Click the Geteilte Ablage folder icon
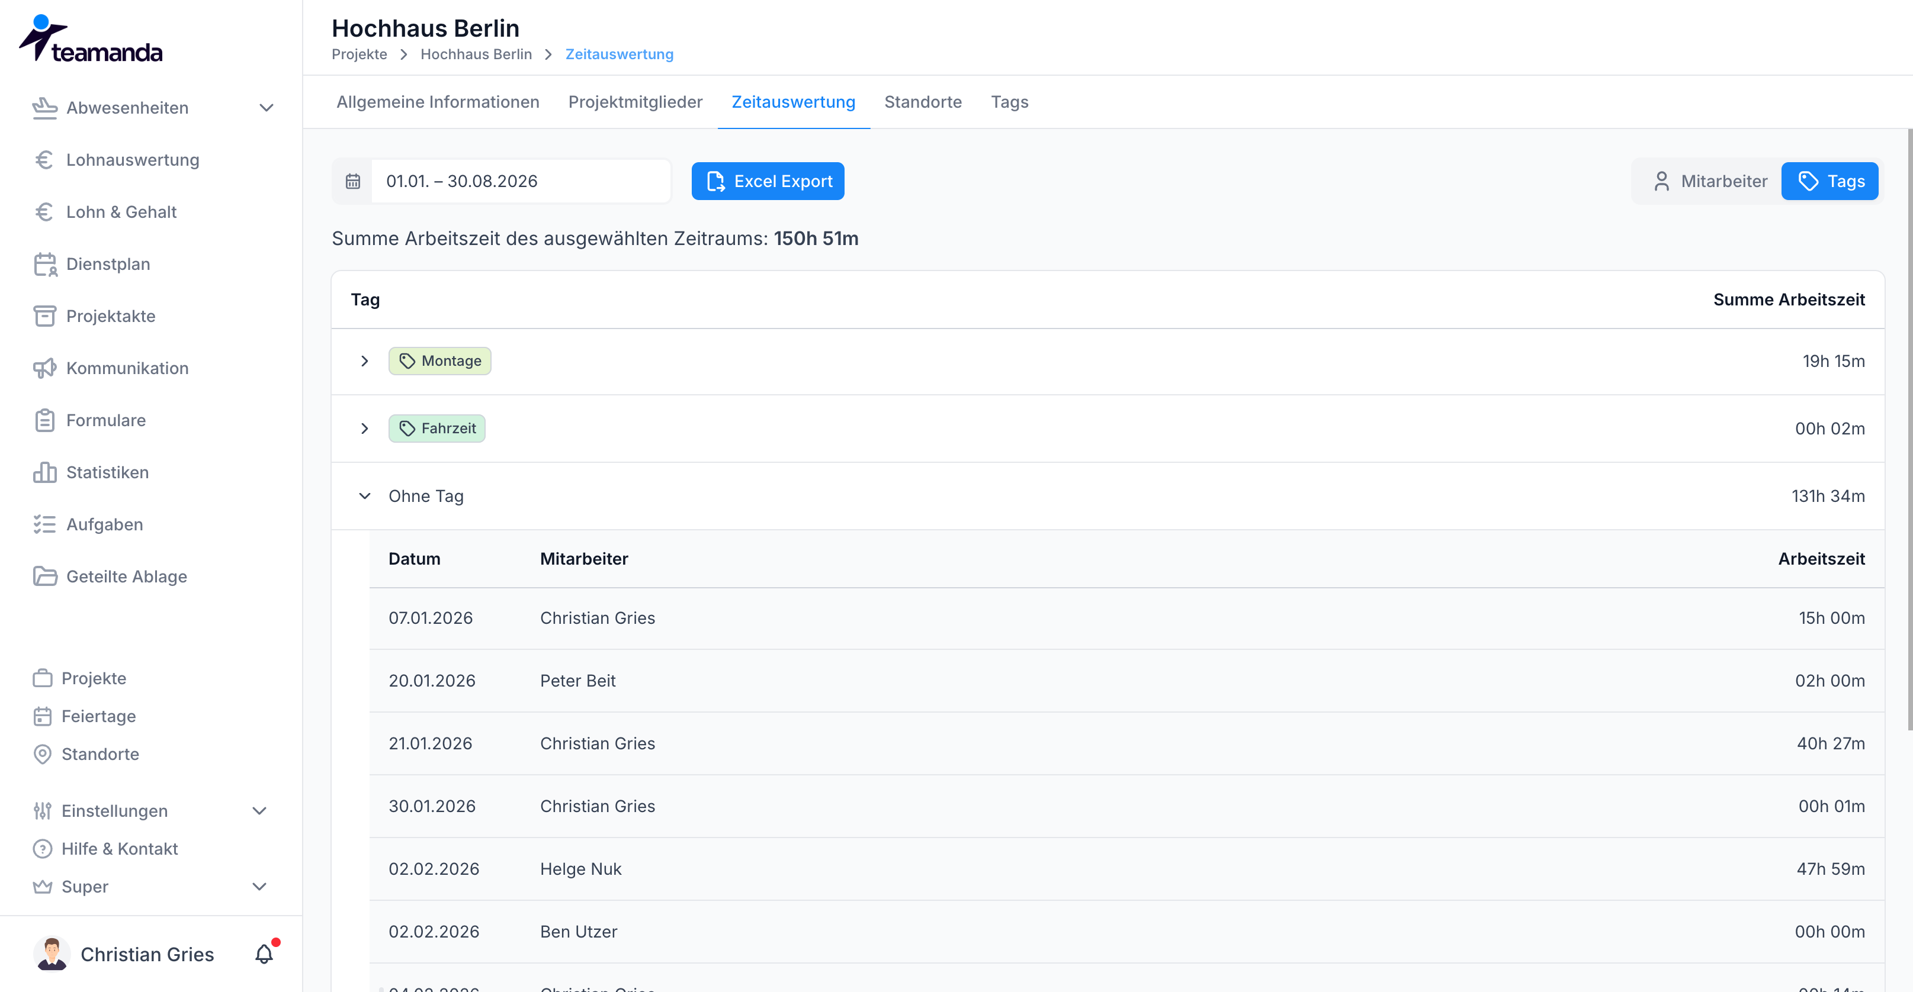The width and height of the screenshot is (1913, 992). (44, 576)
